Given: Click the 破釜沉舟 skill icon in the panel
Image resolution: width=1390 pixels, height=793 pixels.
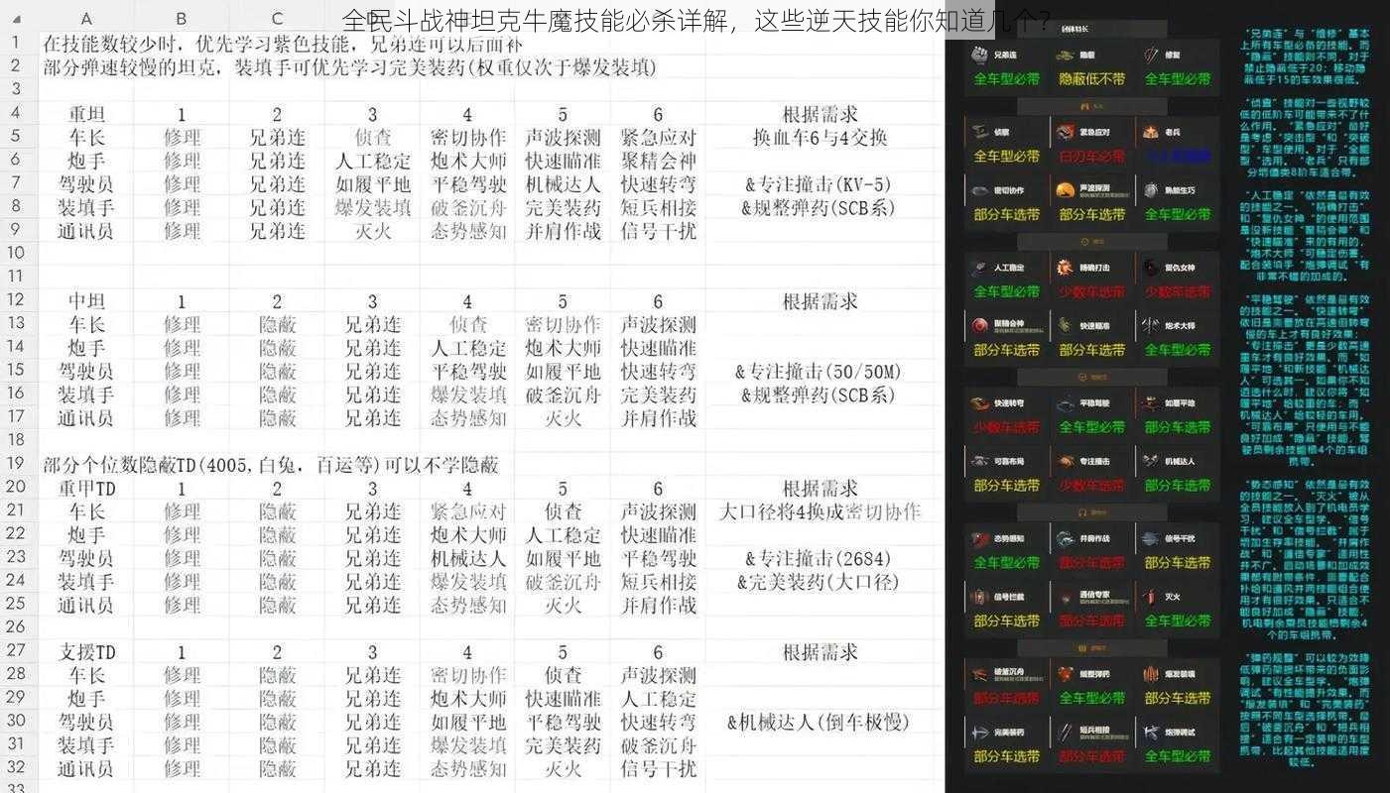Looking at the screenshot, I should tap(979, 675).
